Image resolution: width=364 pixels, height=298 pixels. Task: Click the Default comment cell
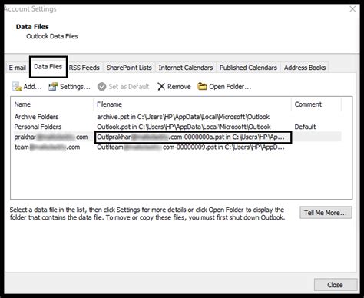coord(305,127)
